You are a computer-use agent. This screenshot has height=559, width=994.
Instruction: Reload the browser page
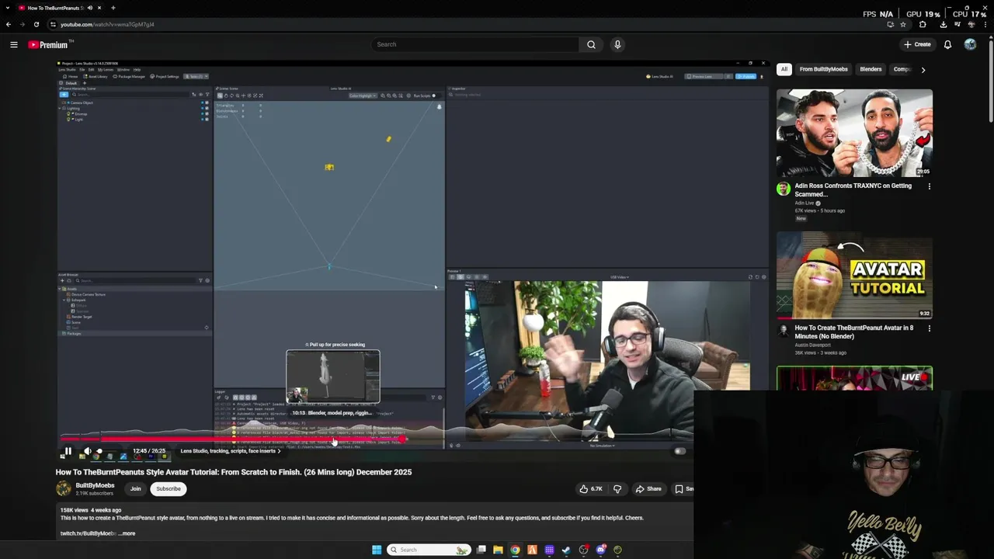click(x=36, y=24)
